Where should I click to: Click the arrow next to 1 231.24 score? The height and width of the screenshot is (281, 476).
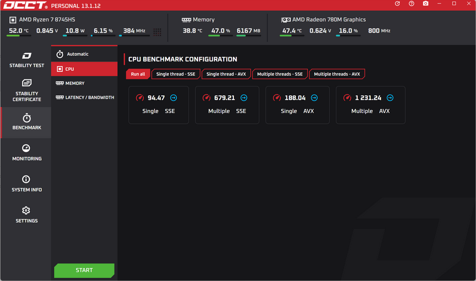390,98
